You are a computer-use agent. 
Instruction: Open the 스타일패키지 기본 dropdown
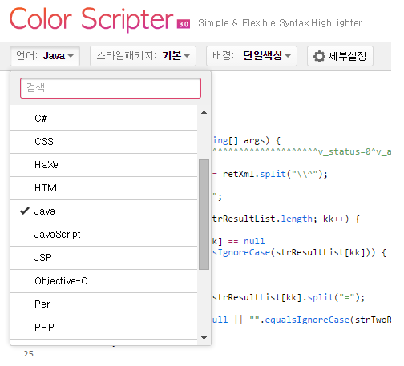coord(143,56)
